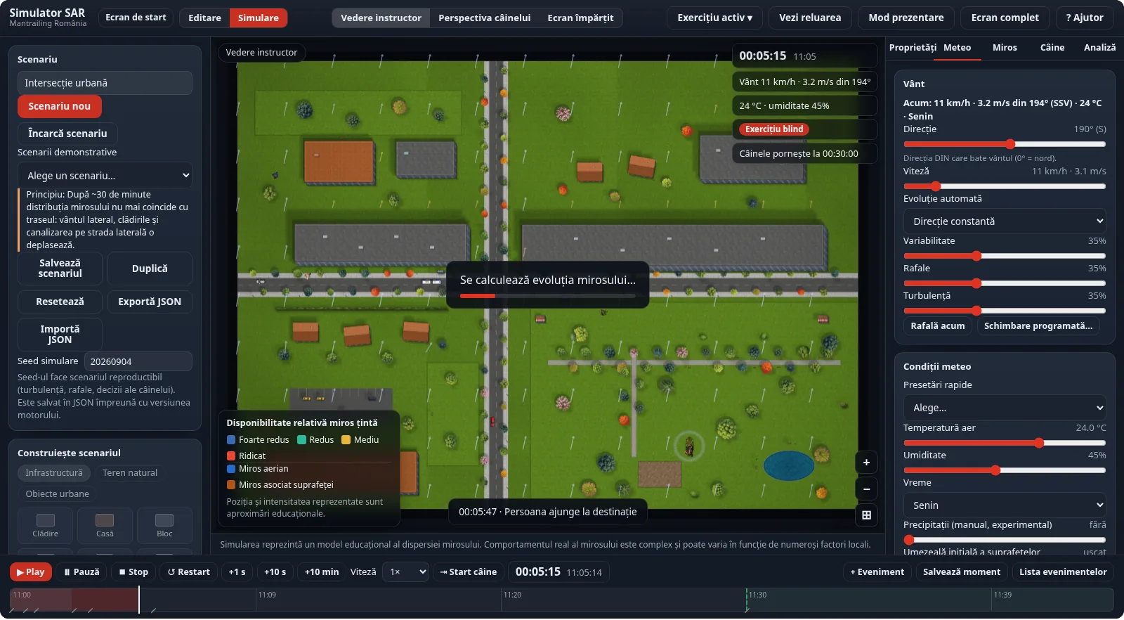Click Exportă JSON button
1124x620 pixels.
[150, 302]
